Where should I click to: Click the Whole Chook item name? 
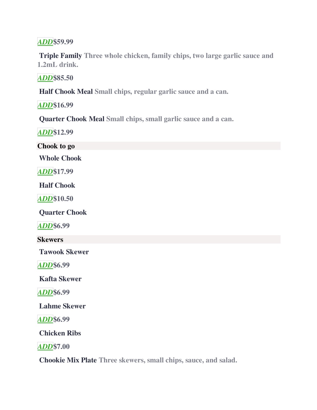click(60, 158)
